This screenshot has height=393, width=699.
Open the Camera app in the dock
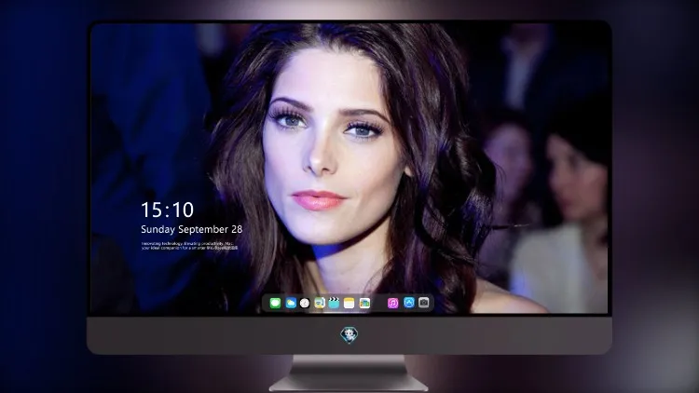coord(424,303)
